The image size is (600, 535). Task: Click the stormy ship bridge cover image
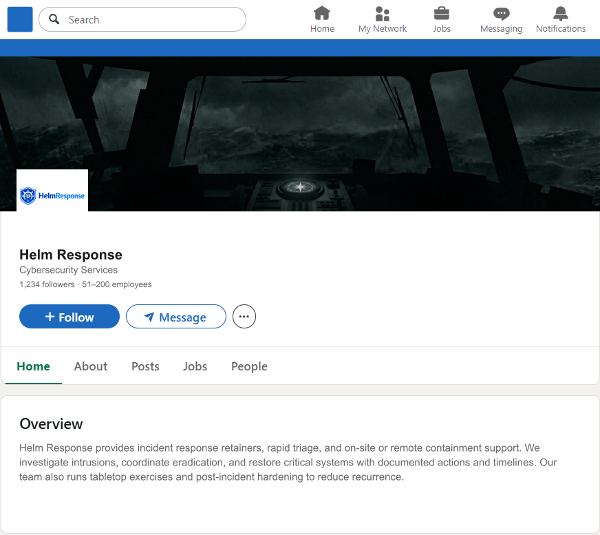[300, 134]
